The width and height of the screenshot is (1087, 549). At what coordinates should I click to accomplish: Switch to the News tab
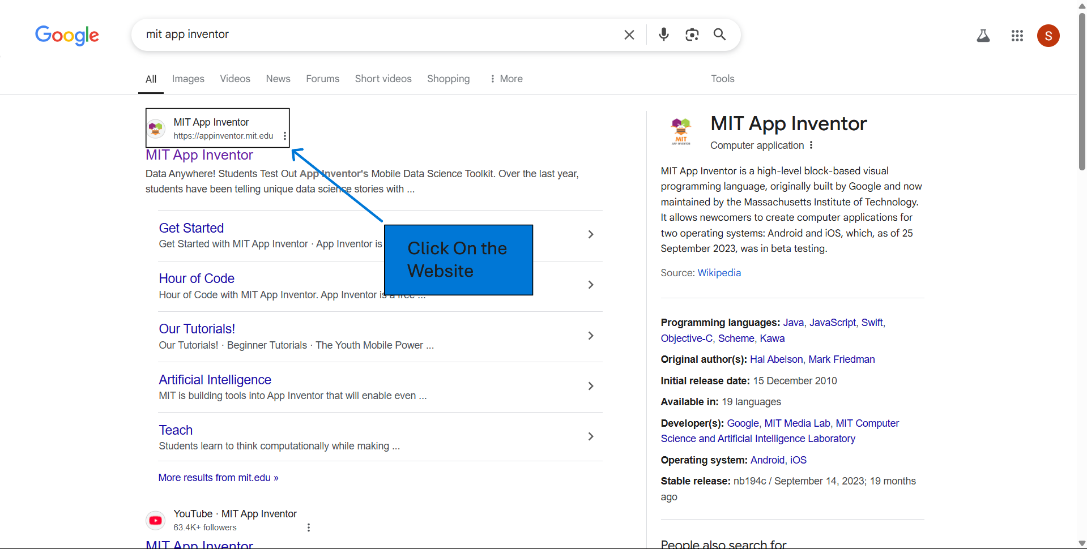[278, 79]
